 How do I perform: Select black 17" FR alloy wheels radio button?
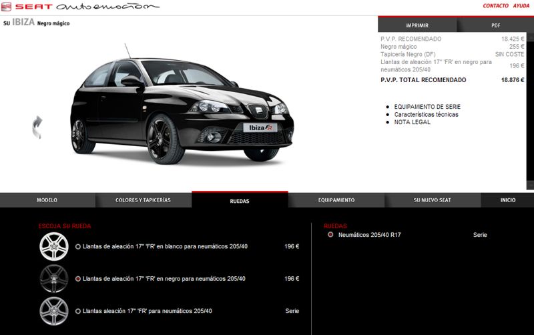78,279
